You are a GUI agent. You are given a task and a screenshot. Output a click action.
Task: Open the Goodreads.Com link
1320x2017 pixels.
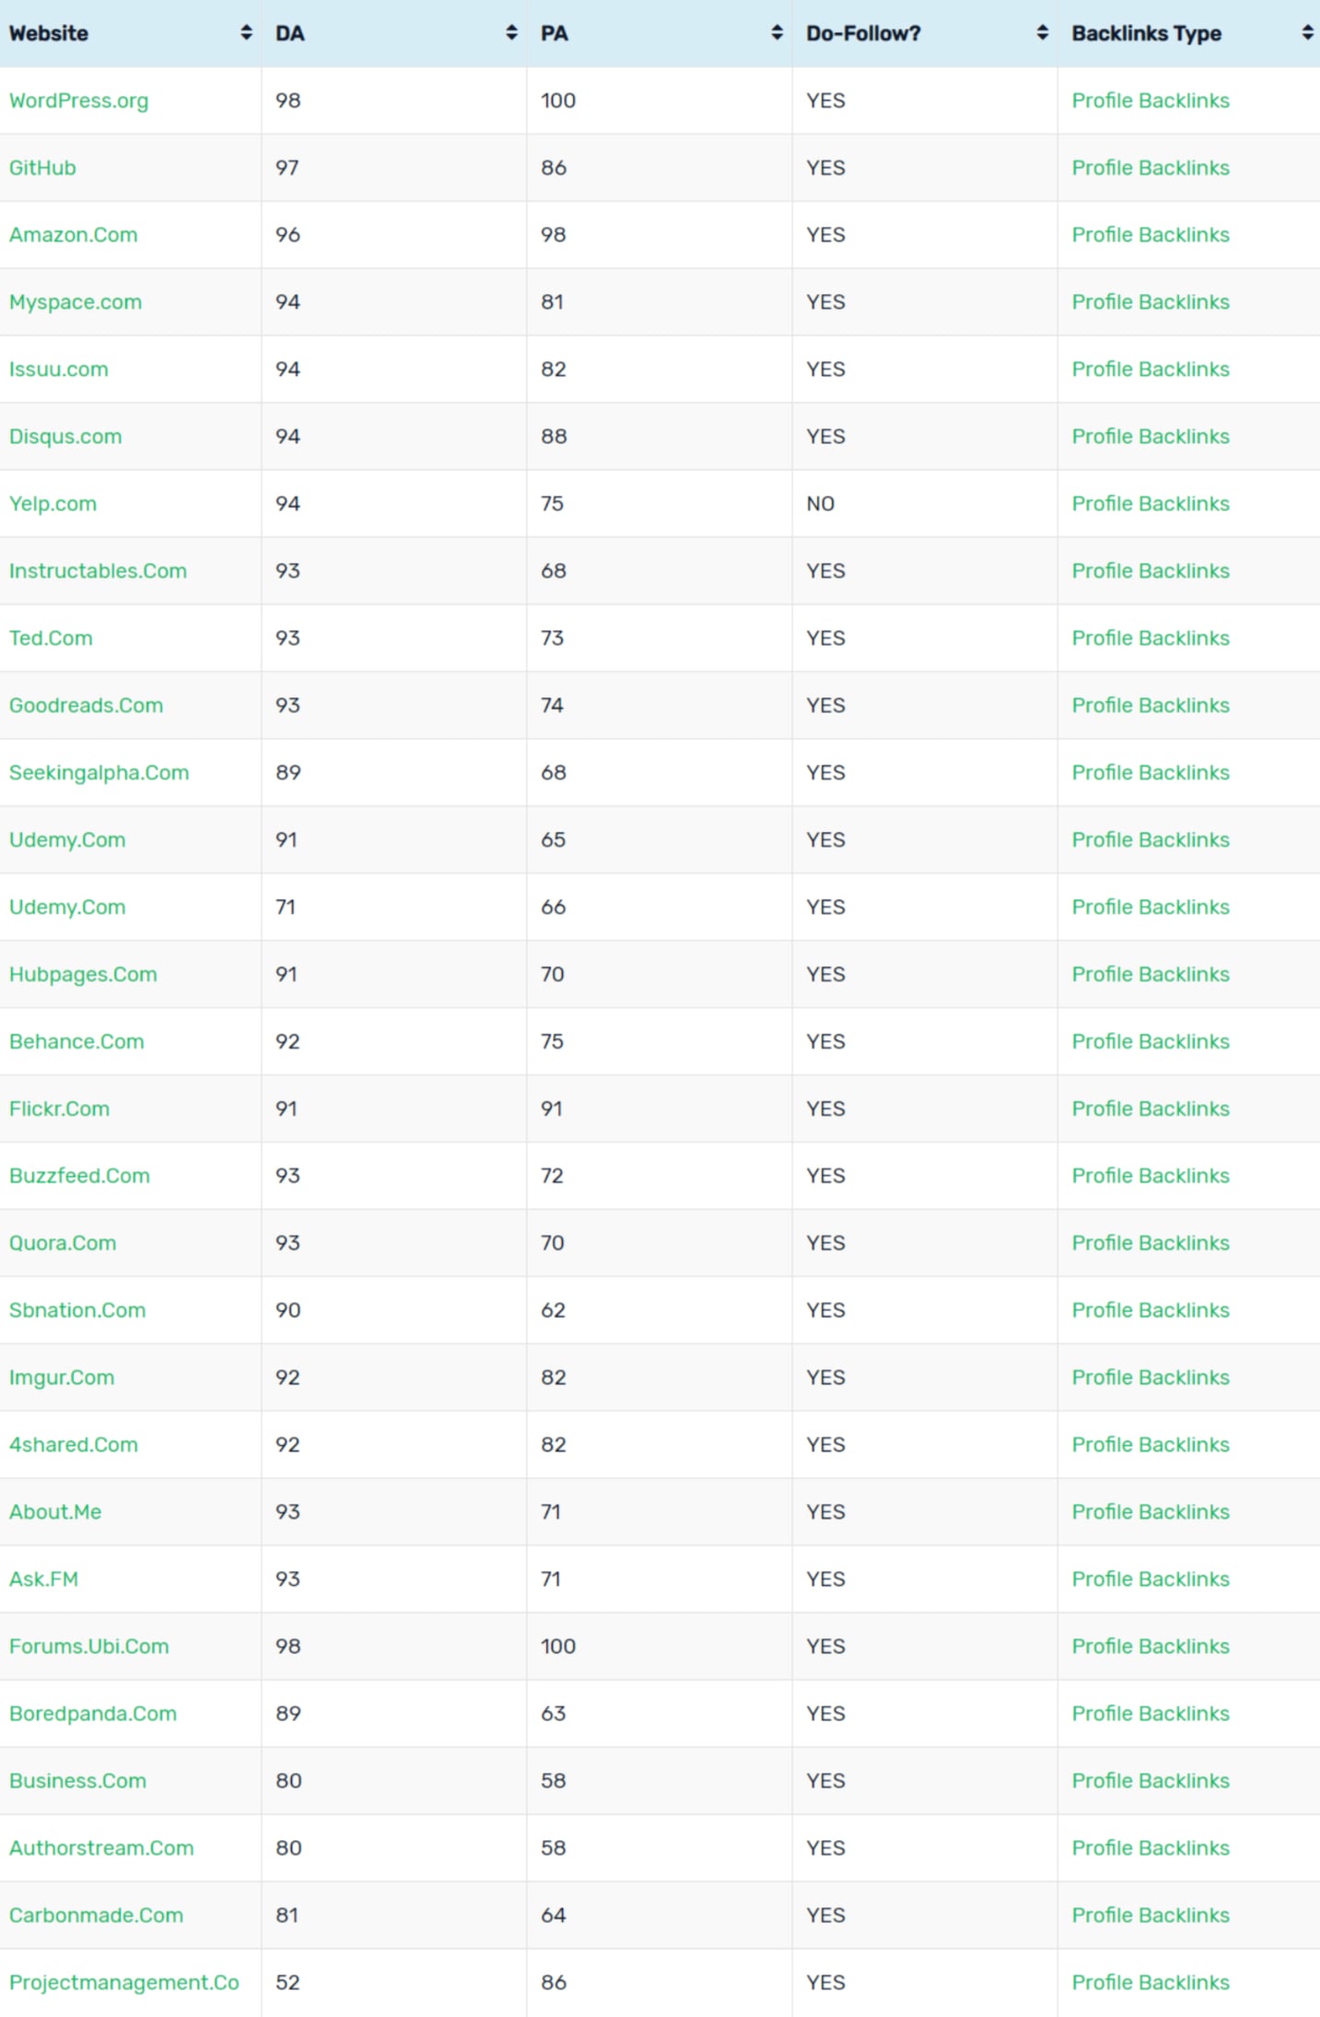click(86, 706)
